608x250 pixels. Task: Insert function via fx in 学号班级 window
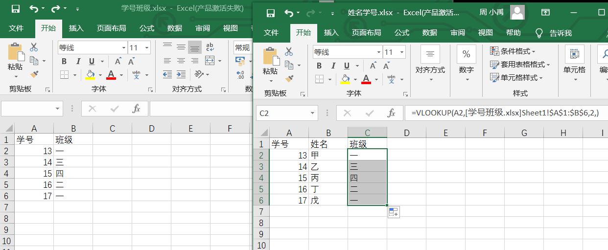coord(137,109)
